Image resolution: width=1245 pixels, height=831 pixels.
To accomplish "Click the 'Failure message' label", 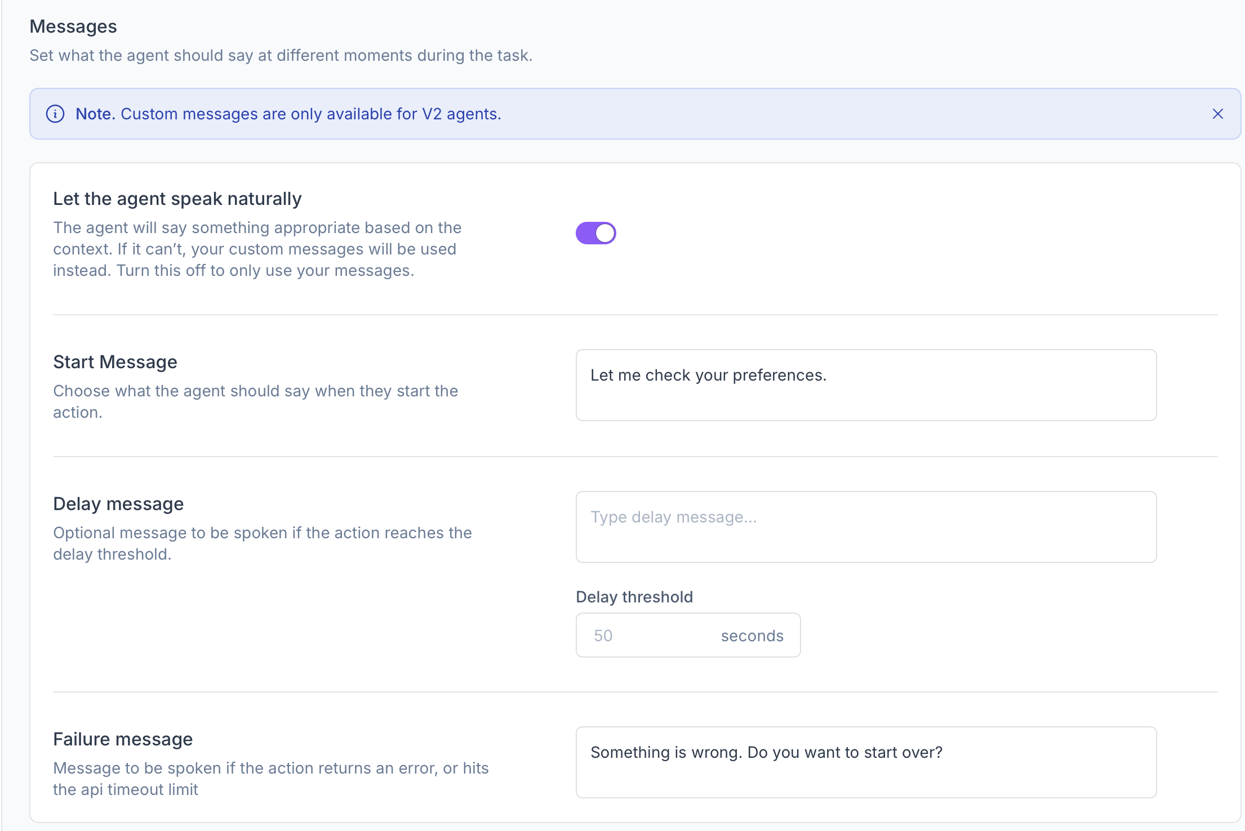I will 123,739.
